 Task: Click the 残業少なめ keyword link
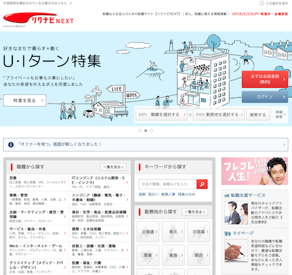click(x=186, y=194)
